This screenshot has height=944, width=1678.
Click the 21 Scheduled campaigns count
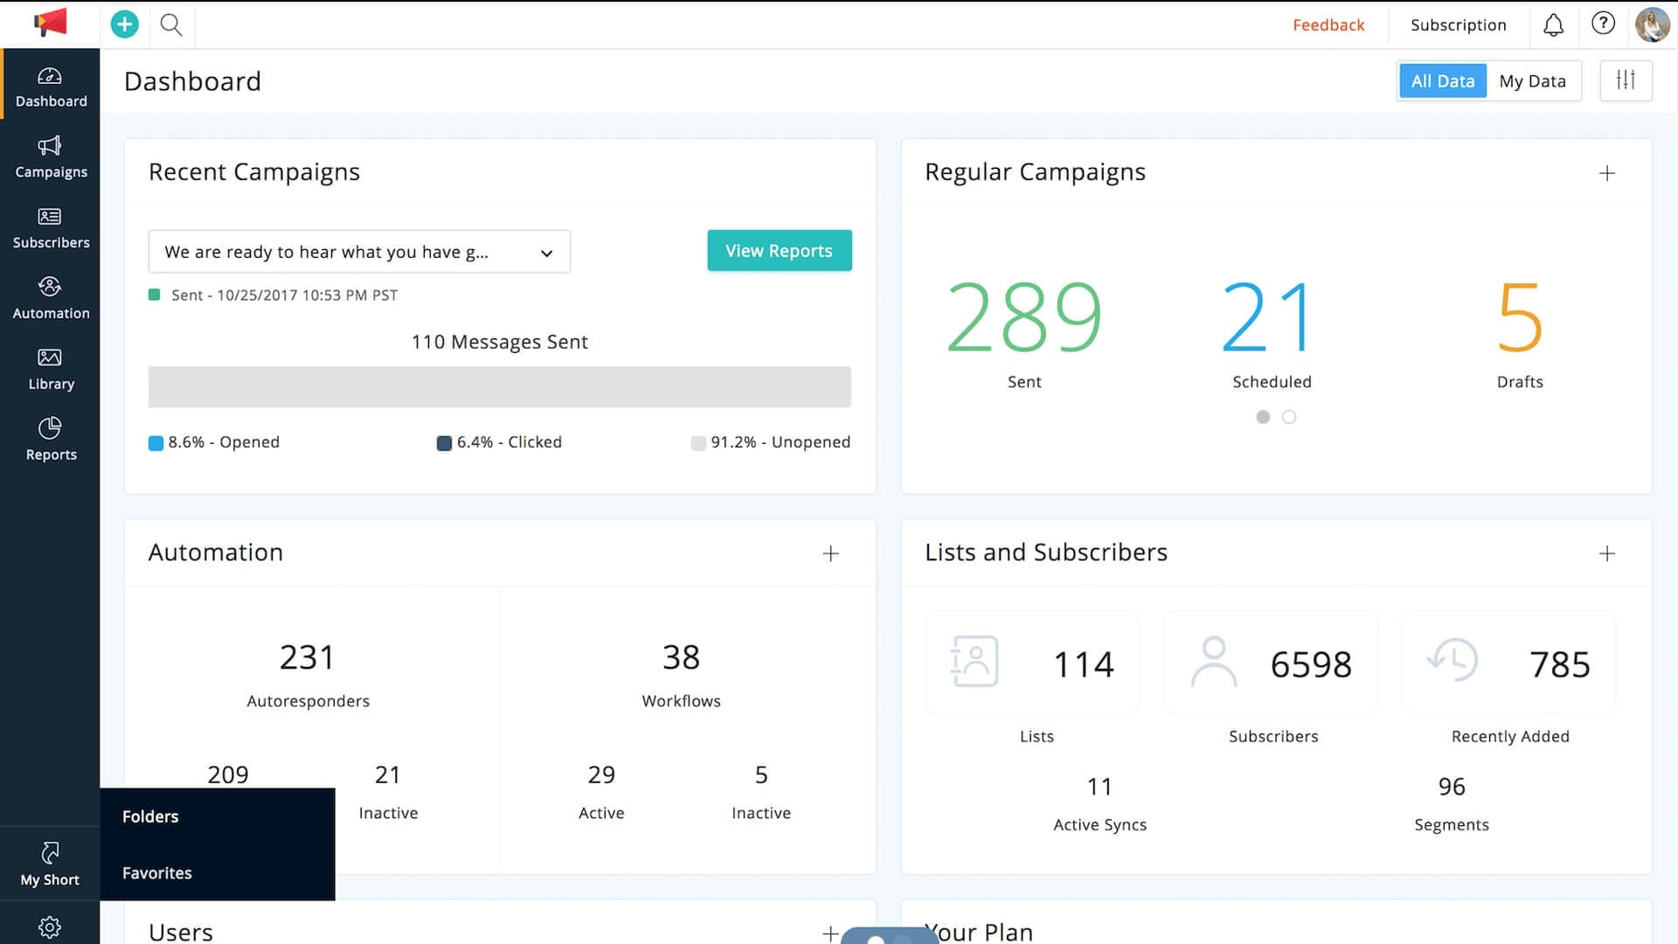point(1268,316)
